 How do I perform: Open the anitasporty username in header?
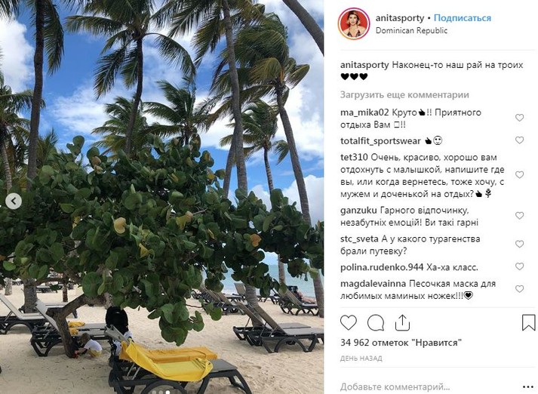[x=400, y=18]
